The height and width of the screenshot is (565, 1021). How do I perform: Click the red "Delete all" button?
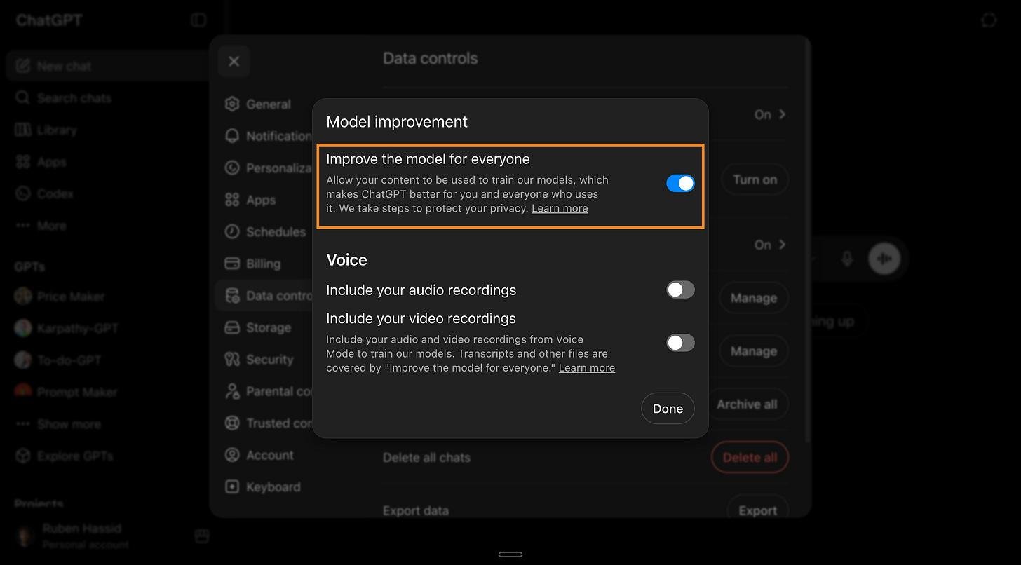(750, 458)
